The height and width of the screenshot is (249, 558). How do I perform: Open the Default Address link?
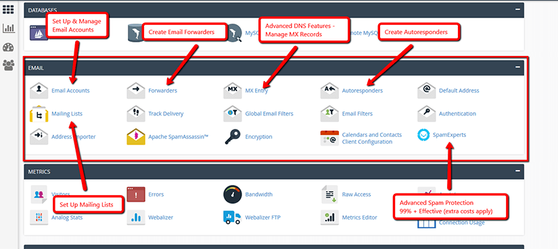(x=459, y=90)
